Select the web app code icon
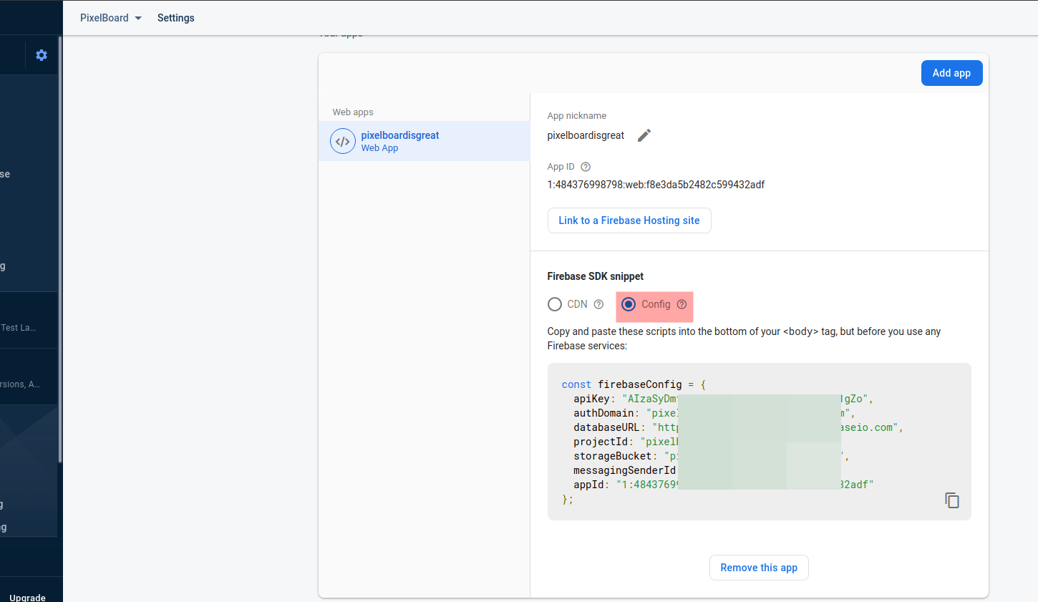Screen dimensions: 1038x602 [x=343, y=141]
